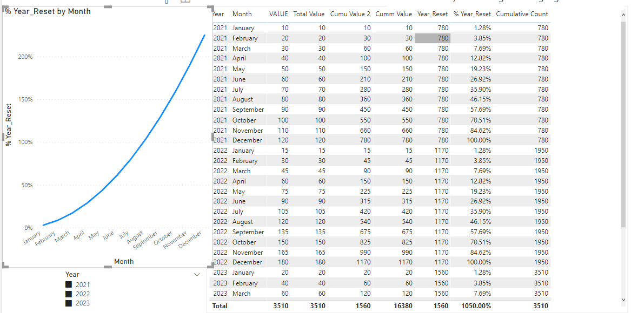The image size is (631, 313).
Task: Click the Total Value column header
Action: tap(309, 14)
